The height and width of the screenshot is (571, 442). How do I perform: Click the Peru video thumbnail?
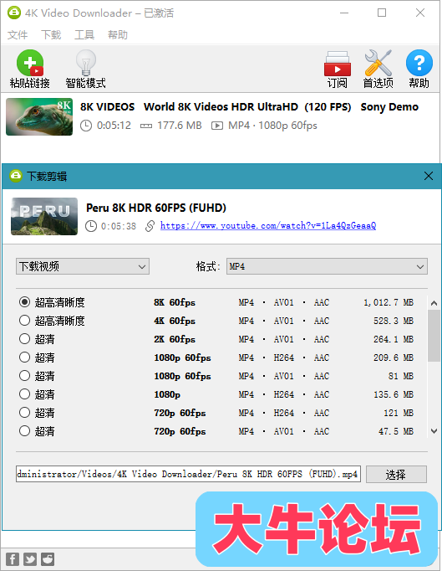(x=44, y=216)
